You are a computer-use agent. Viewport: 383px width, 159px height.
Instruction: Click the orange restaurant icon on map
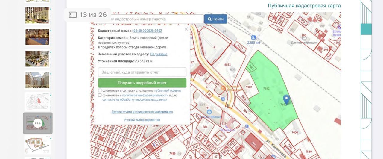[223, 88]
